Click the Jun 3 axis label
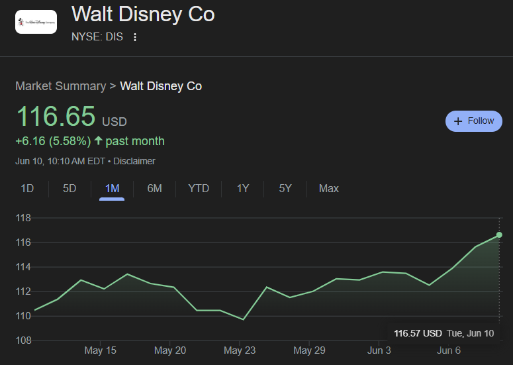 [379, 350]
